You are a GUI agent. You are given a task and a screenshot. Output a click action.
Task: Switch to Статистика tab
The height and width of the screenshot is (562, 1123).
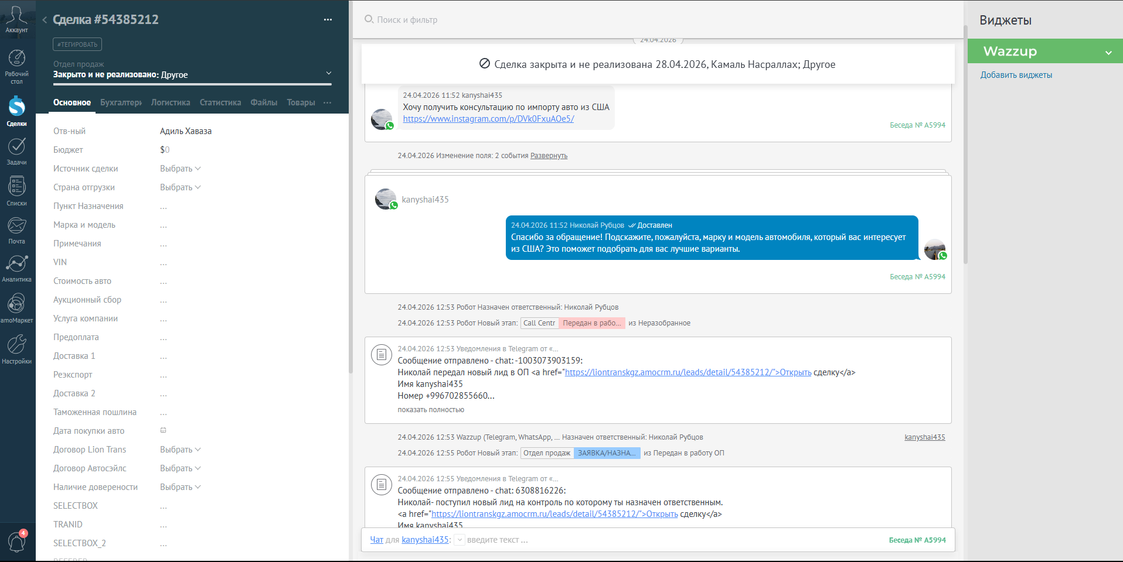[220, 102]
